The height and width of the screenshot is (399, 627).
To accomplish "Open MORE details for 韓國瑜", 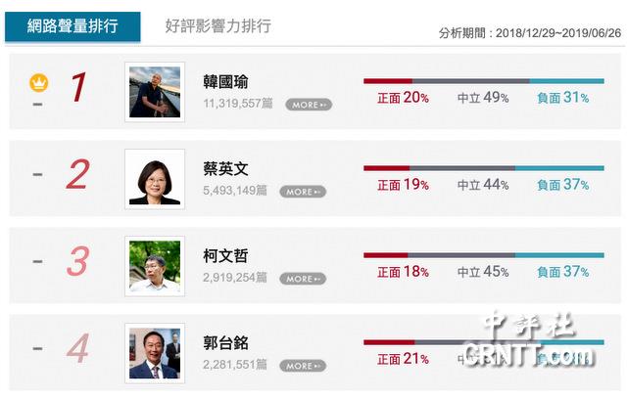I will pyautogui.click(x=309, y=105).
